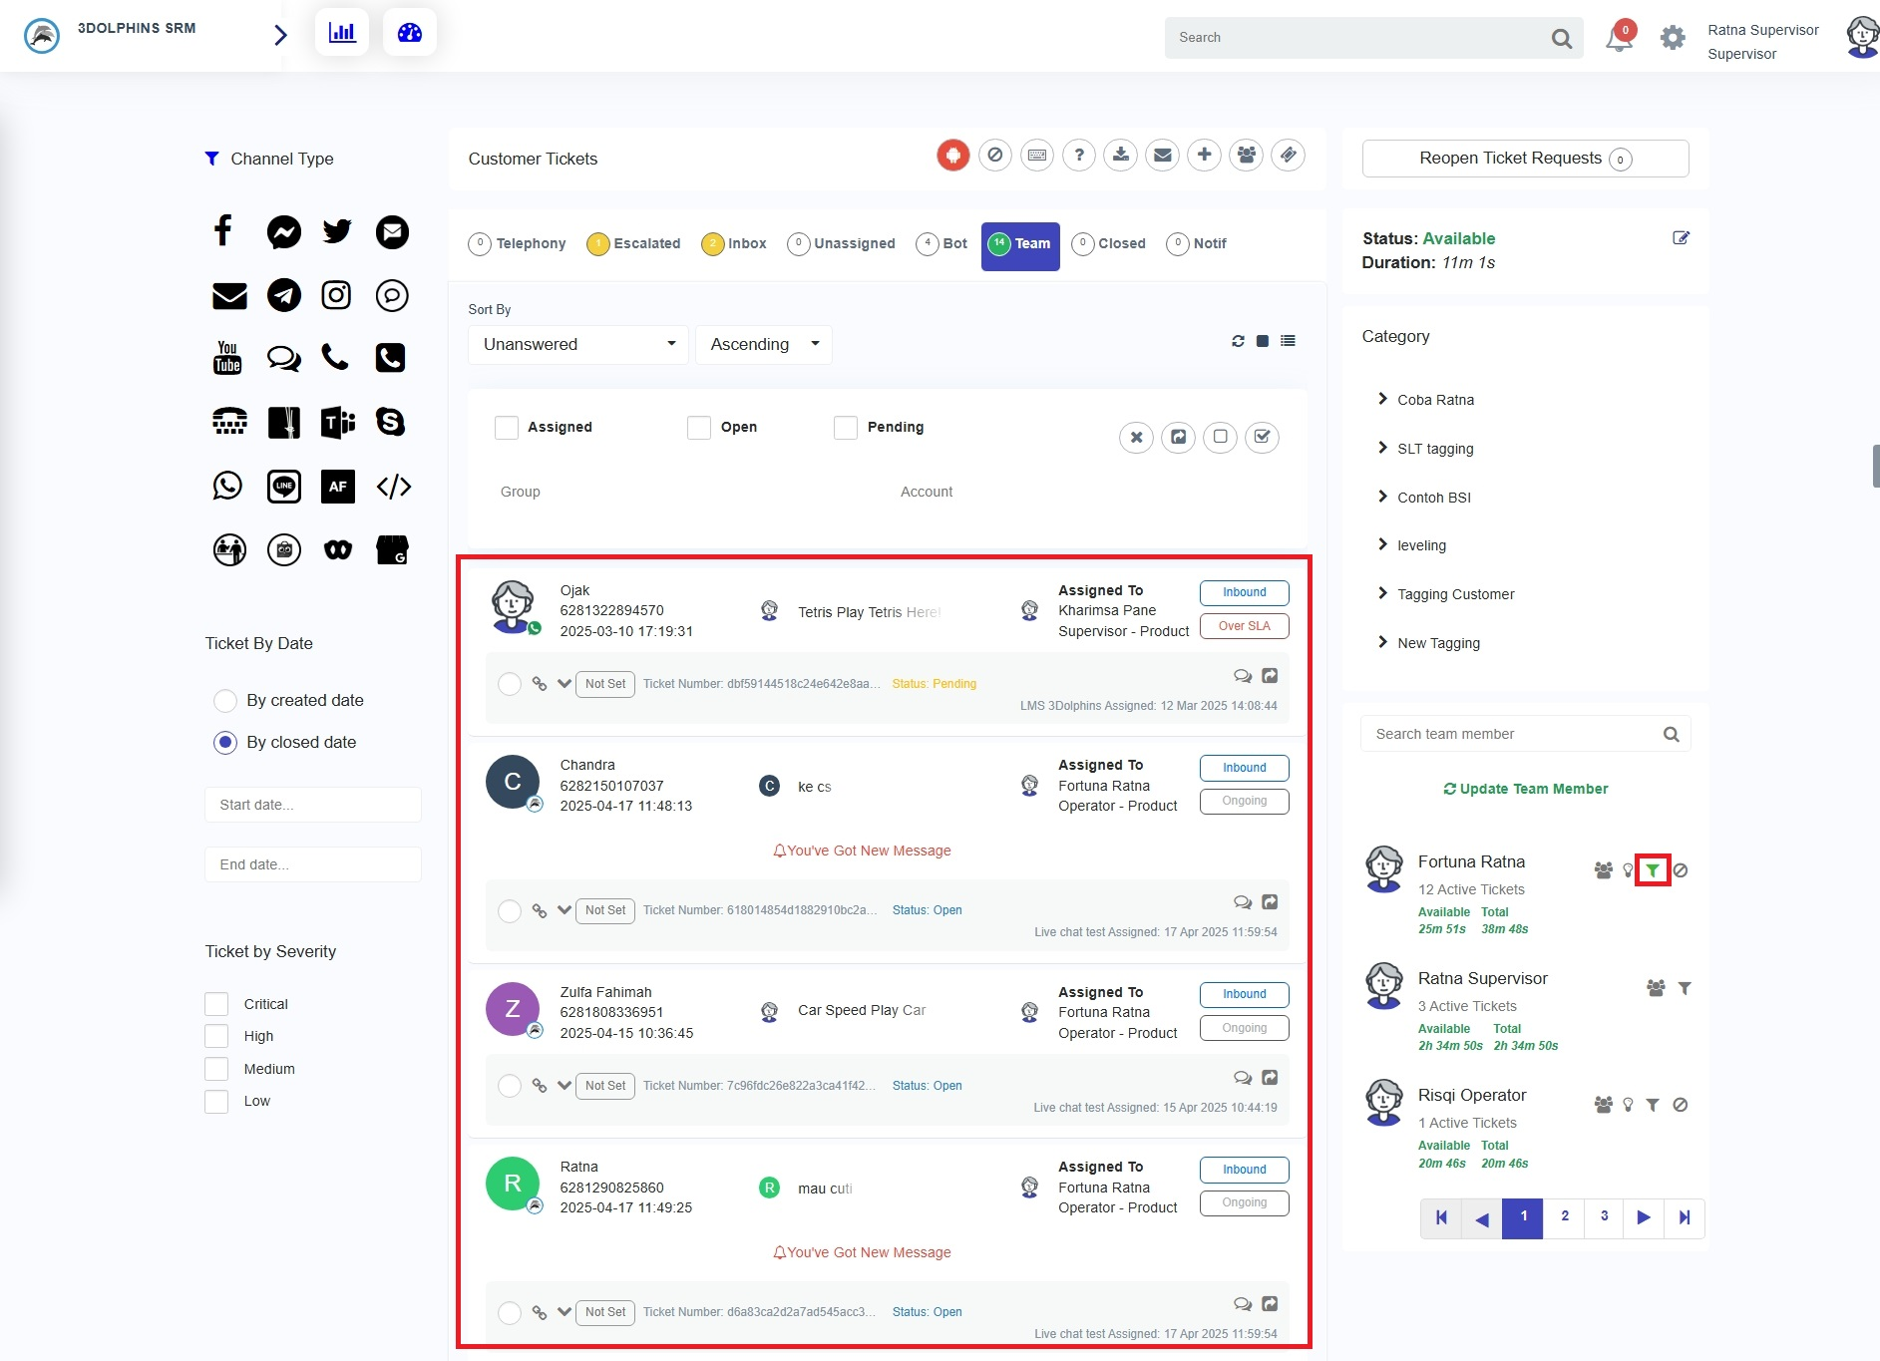
Task: Check the Assigned checkbox
Action: (507, 428)
